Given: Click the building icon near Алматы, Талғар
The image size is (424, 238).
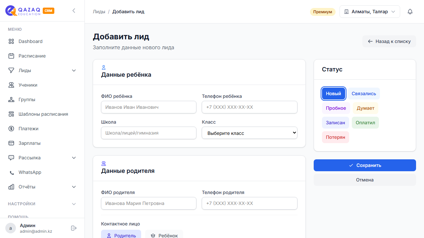Looking at the screenshot, I should click(x=346, y=12).
